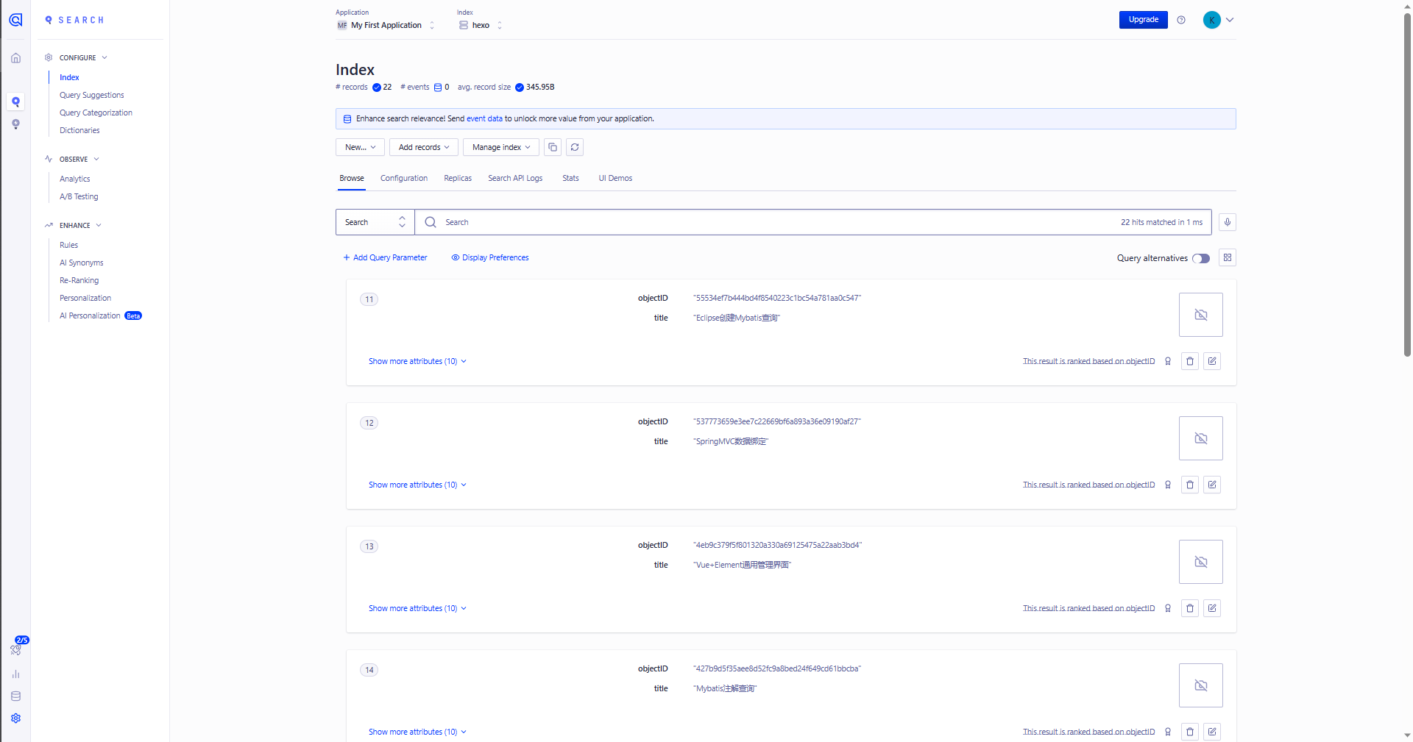Open the Add records dropdown

pyautogui.click(x=424, y=147)
